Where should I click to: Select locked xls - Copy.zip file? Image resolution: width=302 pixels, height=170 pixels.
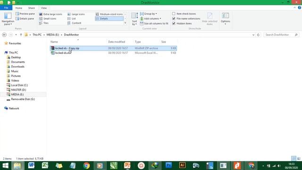click(113, 48)
